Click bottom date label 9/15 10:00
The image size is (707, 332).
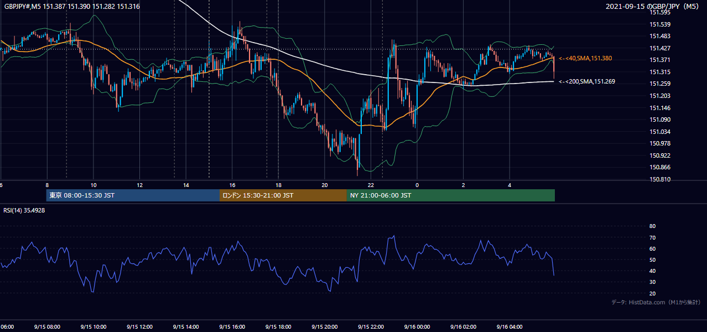click(93, 326)
